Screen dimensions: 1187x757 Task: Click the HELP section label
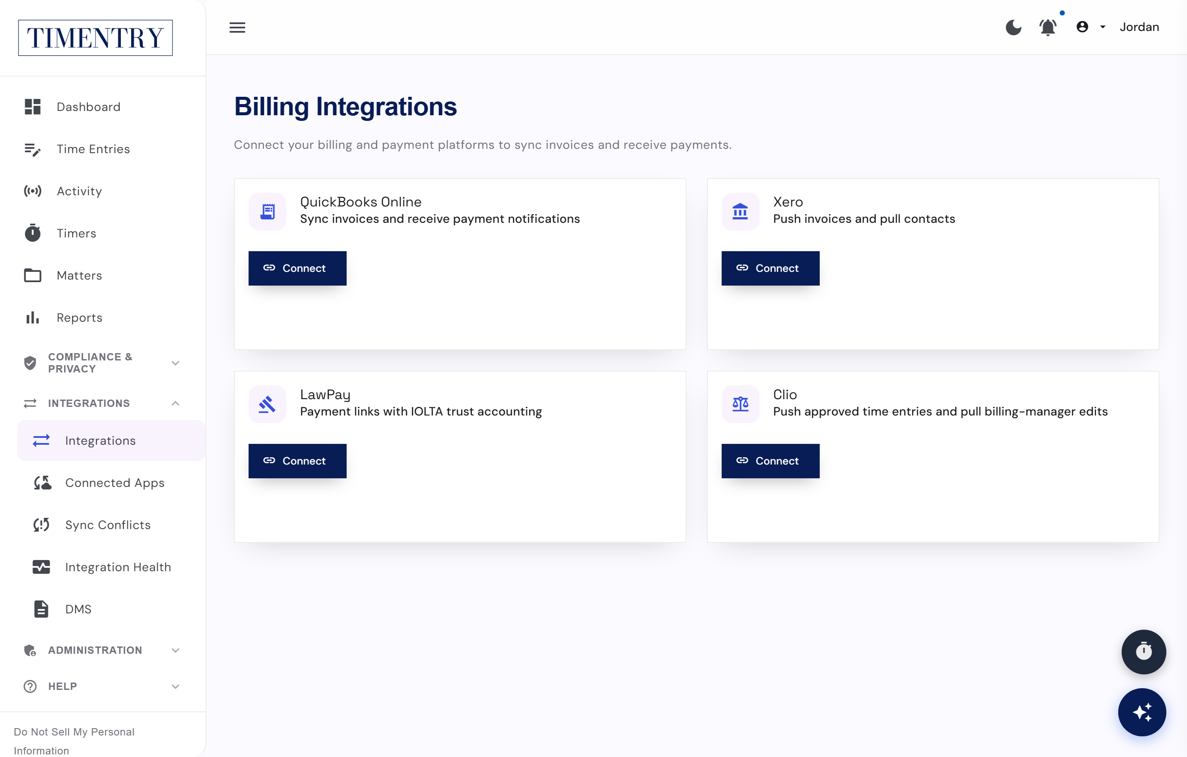pos(63,686)
